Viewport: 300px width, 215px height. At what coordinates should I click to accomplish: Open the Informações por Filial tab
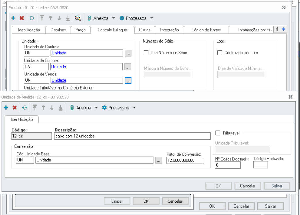251,30
